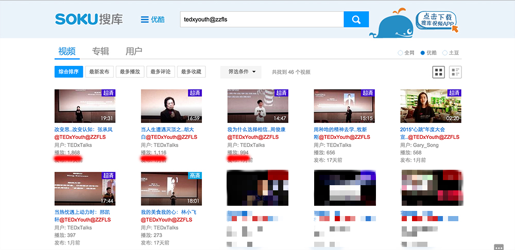Expand the 筛选条件 dropdown

(x=241, y=72)
